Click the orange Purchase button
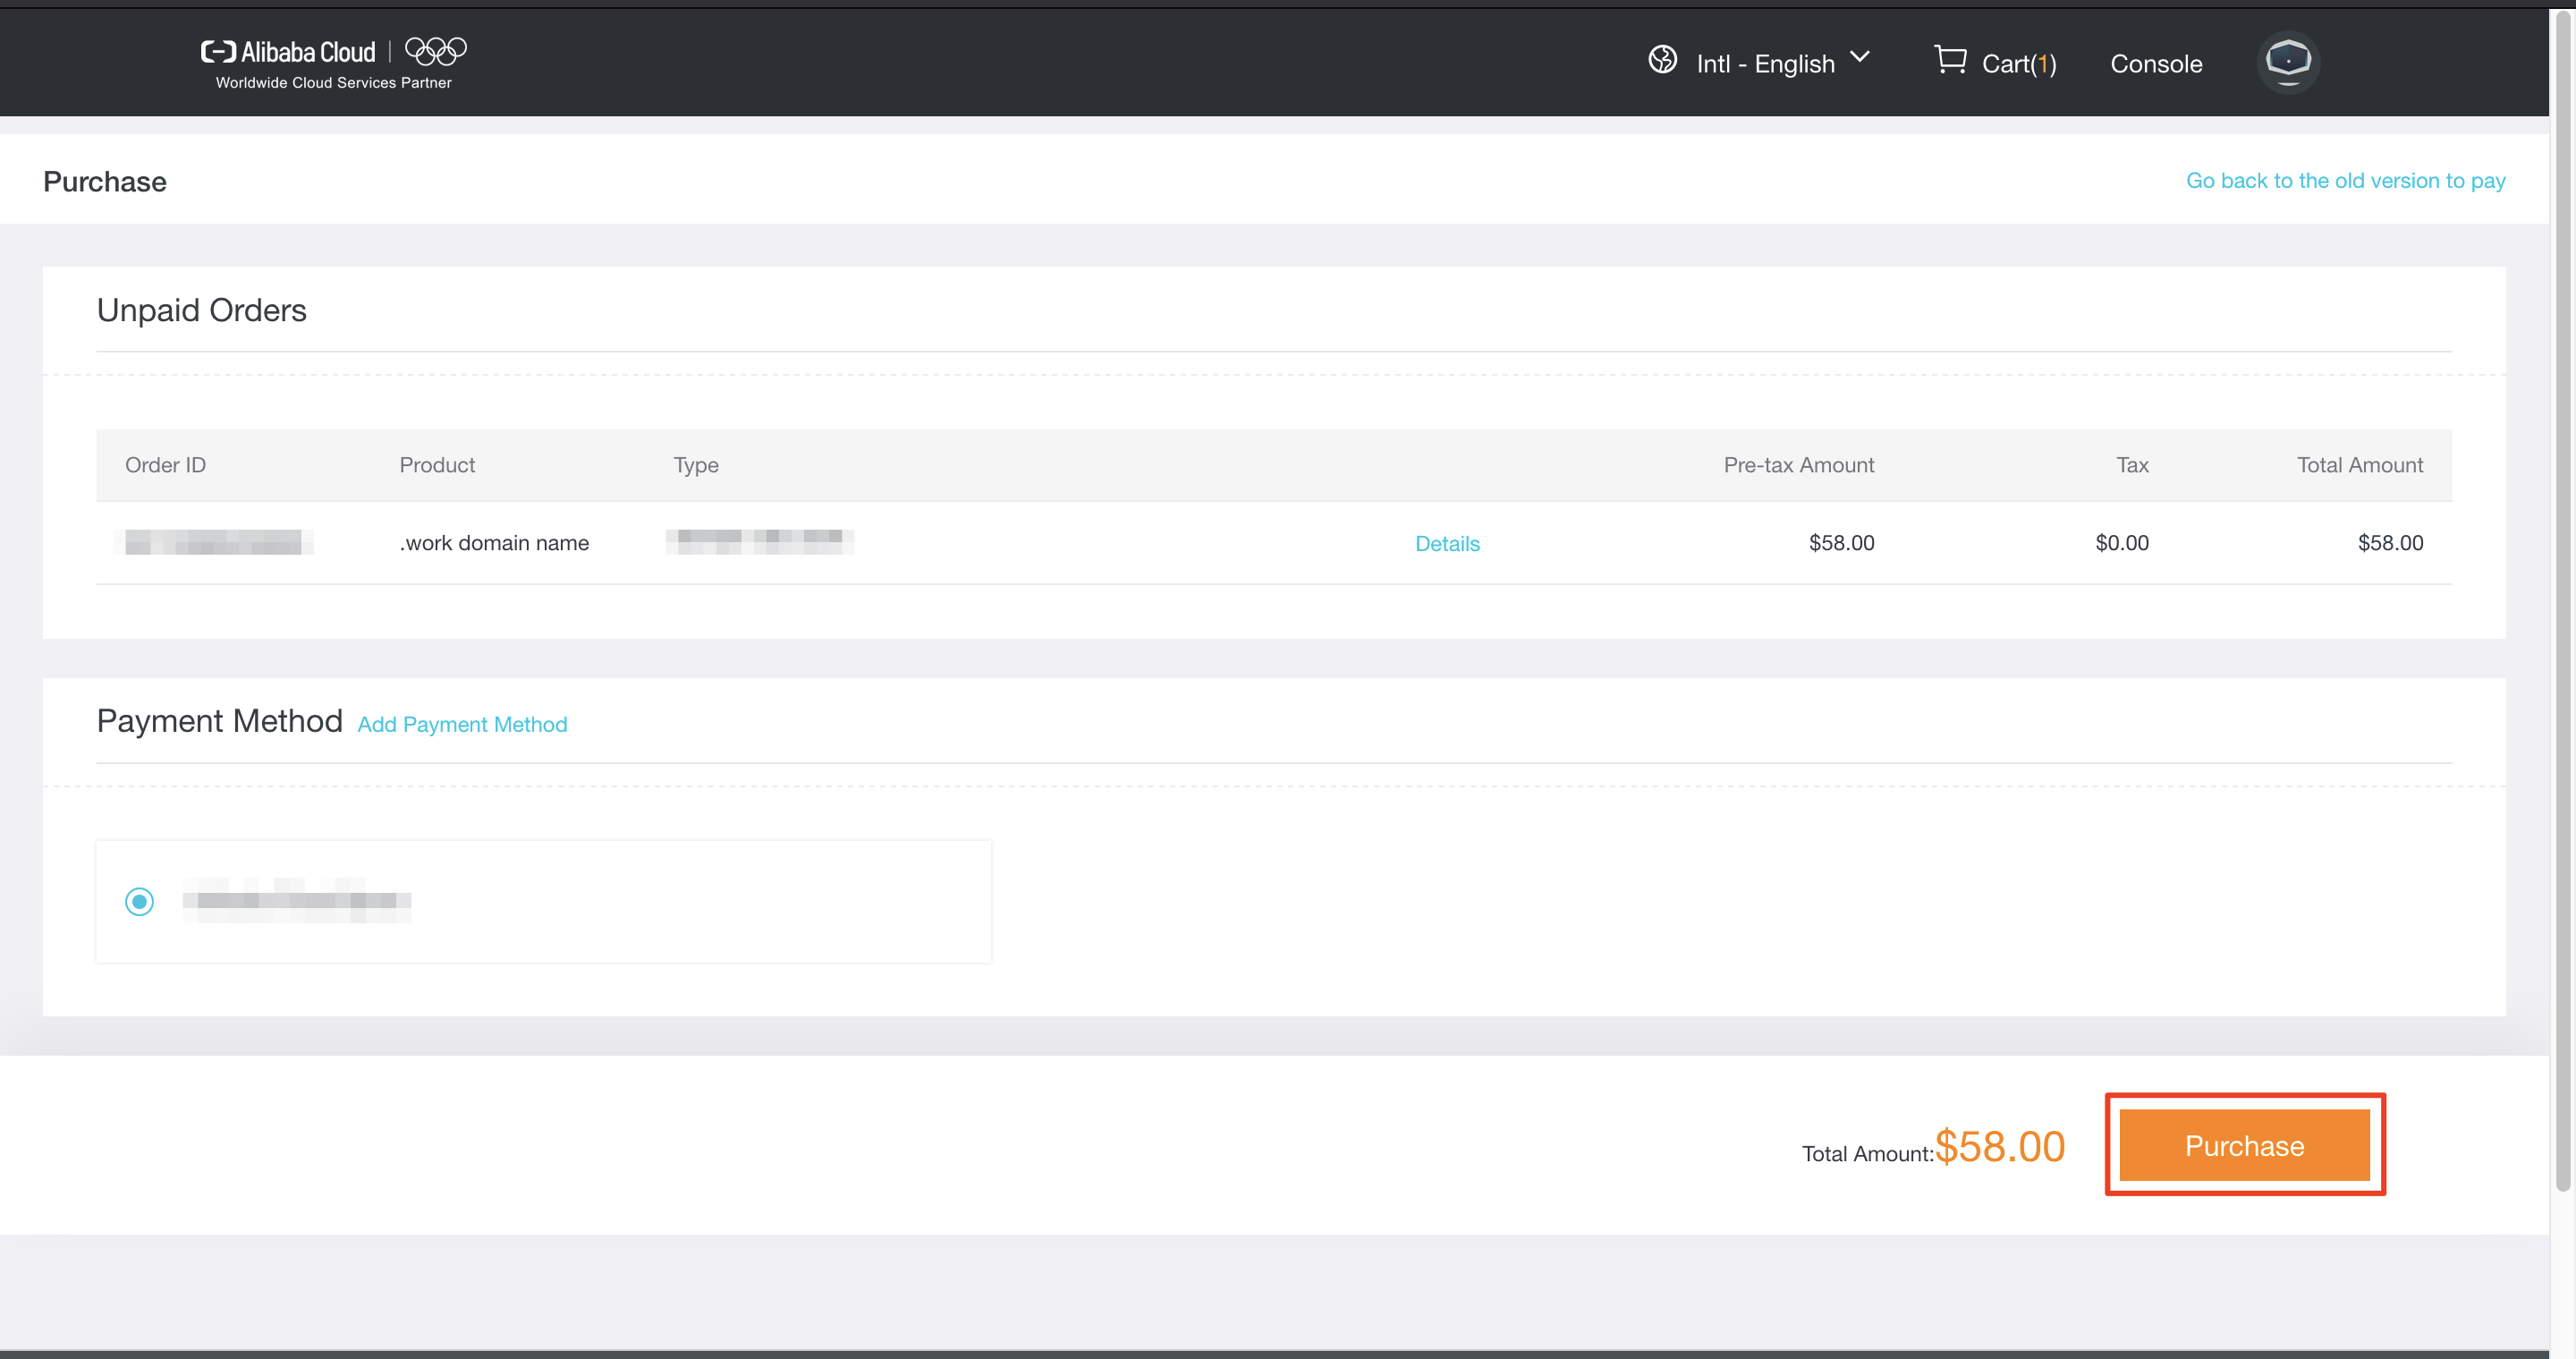2576x1359 pixels. pos(2243,1145)
